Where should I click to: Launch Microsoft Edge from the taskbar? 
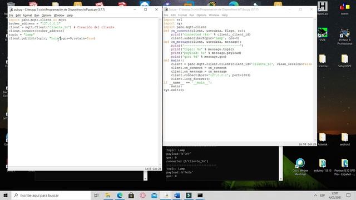point(120,195)
